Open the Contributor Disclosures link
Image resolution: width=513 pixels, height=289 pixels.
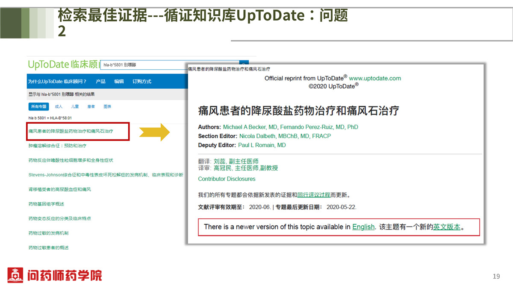[x=227, y=179]
